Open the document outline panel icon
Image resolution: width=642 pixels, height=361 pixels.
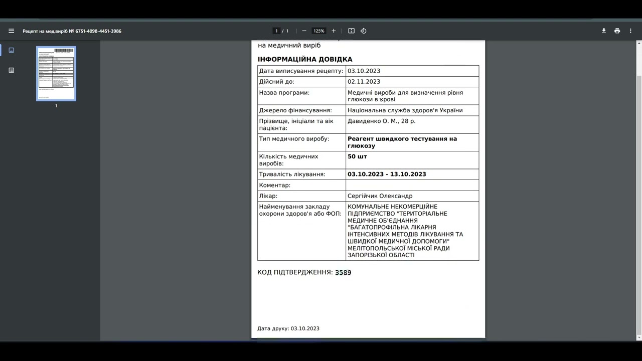(12, 70)
